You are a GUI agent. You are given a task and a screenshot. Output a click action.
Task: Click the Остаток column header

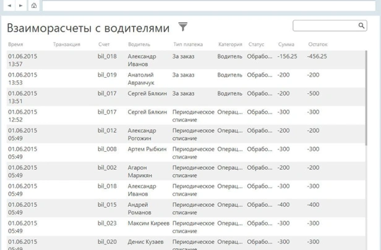pos(317,44)
